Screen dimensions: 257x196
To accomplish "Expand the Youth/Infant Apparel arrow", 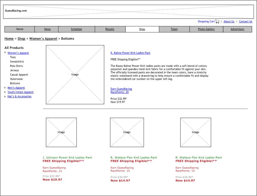I will (5, 92).
